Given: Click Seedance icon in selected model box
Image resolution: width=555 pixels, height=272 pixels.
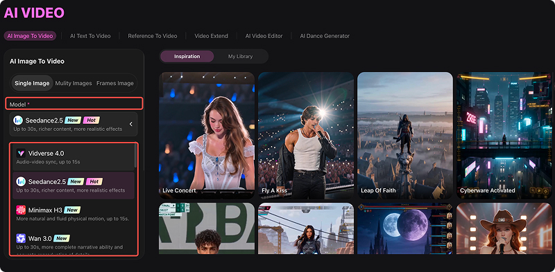Looking at the screenshot, I should pyautogui.click(x=18, y=120).
